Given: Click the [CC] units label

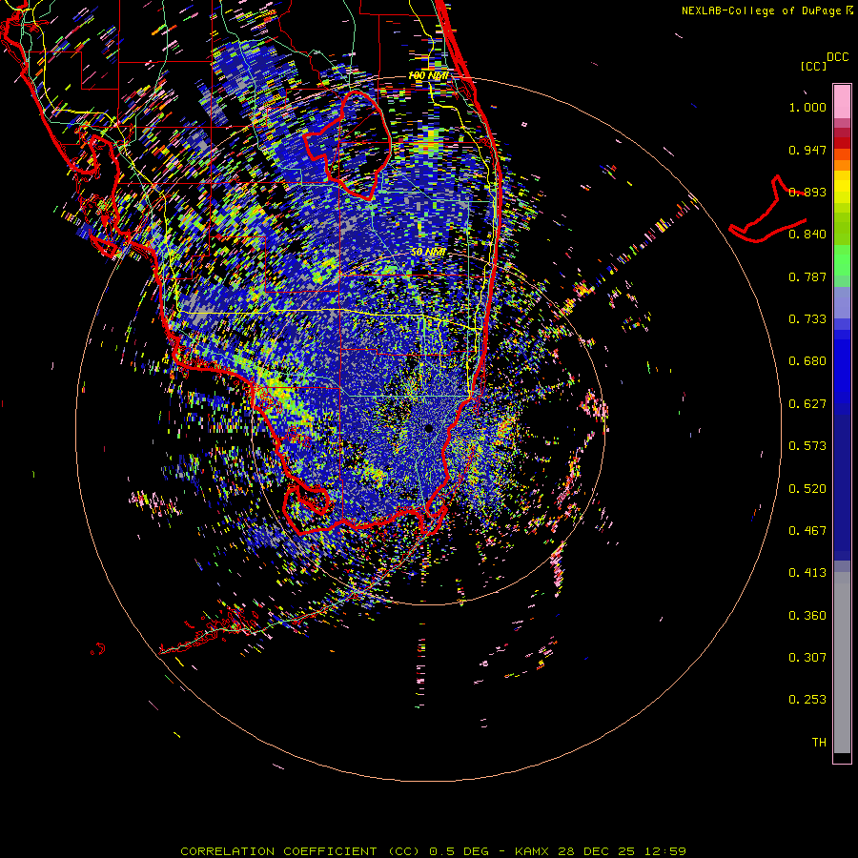Looking at the screenshot, I should coord(813,67).
